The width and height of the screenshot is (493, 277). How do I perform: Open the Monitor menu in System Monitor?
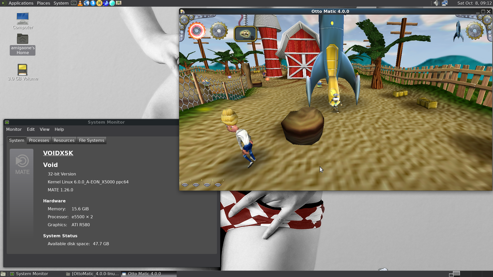[14, 130]
